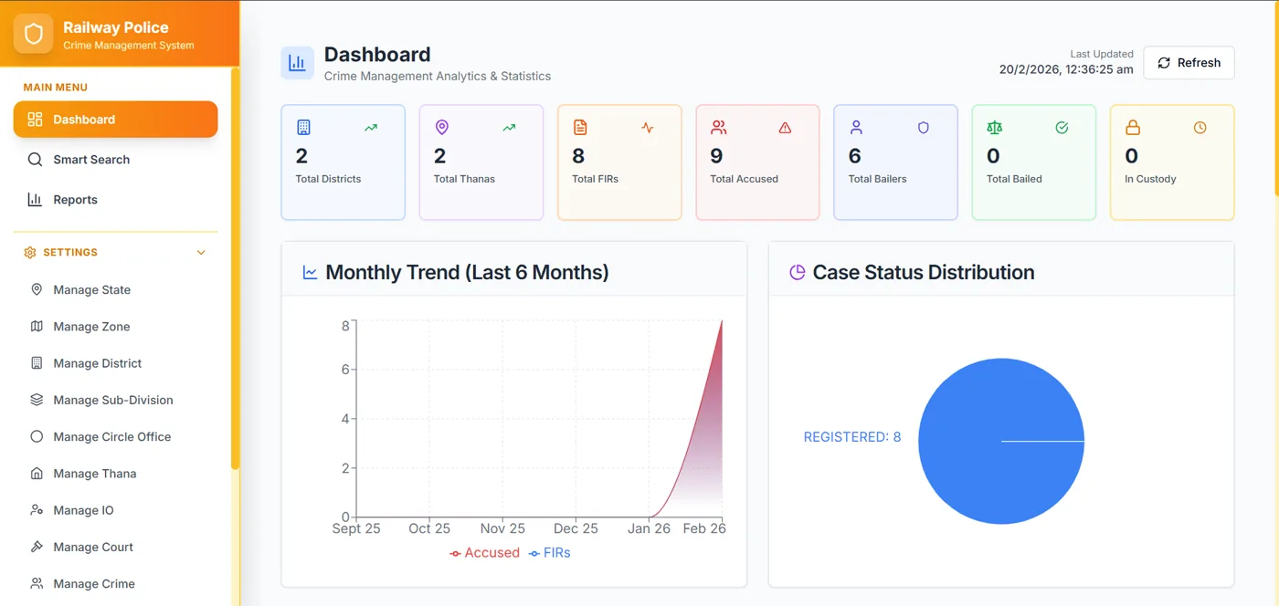
Task: Click the Case Status pie chart icon
Action: pos(797,273)
